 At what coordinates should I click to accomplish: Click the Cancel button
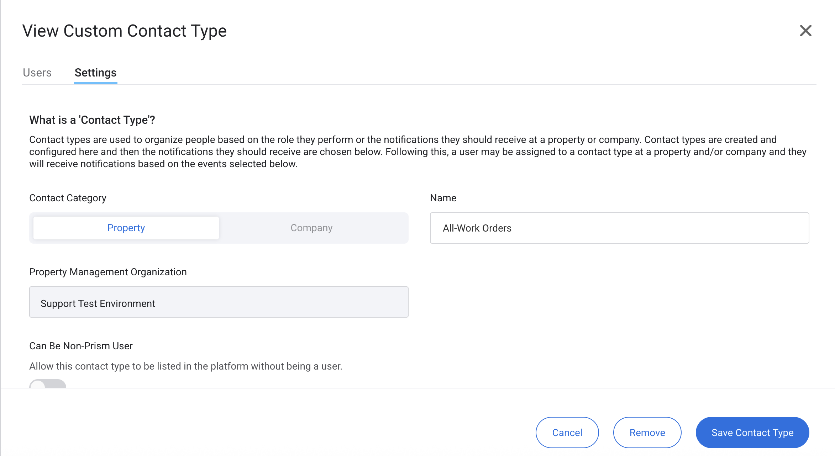(567, 433)
